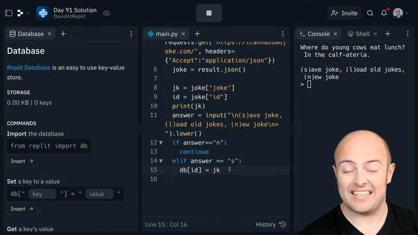
Task: Open the History button
Action: (271, 225)
